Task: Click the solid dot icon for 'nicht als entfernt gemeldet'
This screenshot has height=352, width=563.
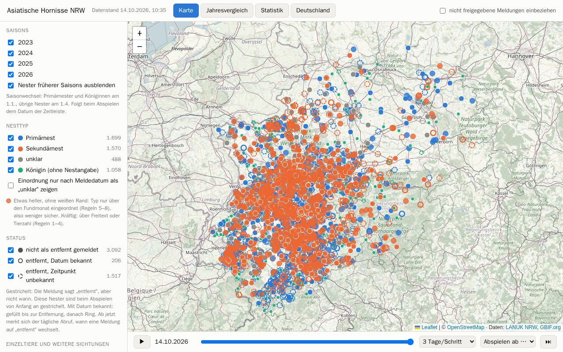Action: click(x=20, y=250)
